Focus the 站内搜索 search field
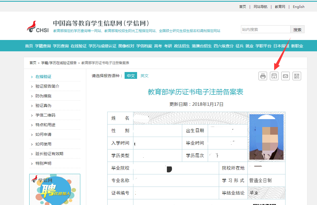317x205 pixels. coord(266,29)
